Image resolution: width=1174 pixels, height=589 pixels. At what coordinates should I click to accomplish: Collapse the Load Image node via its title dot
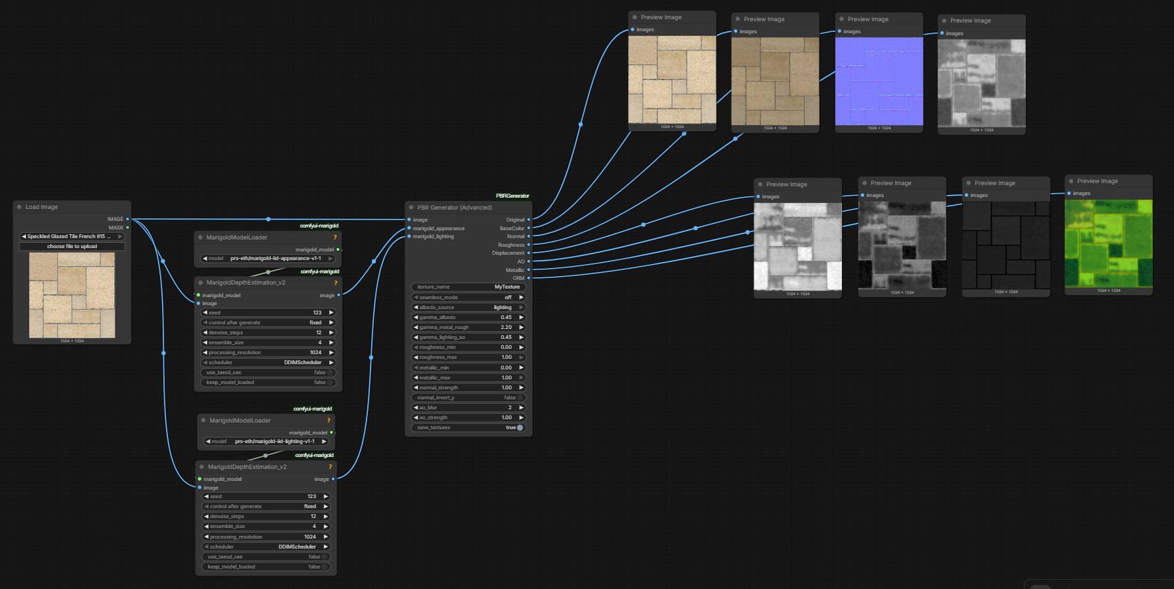(19, 207)
